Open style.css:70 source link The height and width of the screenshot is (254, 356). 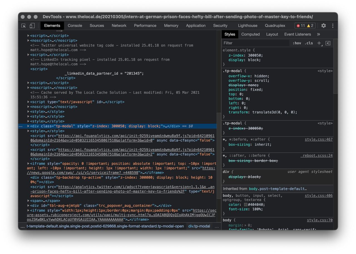[x=320, y=220]
